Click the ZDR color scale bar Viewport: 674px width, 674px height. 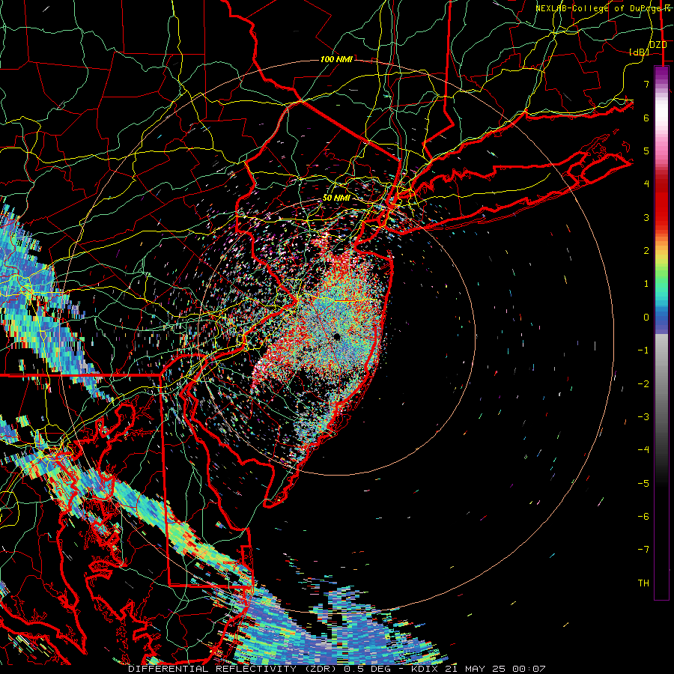coord(661,333)
